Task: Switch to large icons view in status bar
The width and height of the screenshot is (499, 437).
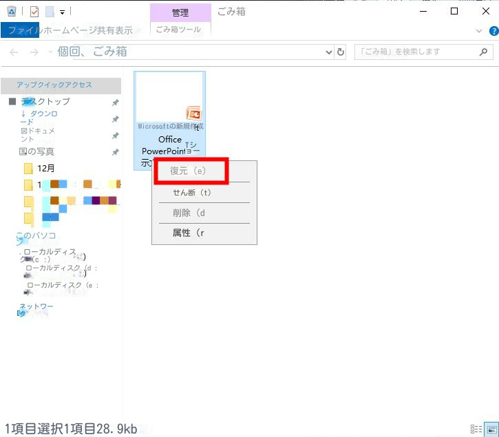Action: pos(491,429)
